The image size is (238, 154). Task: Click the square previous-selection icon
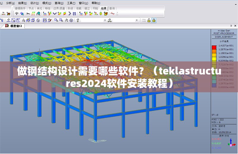[x=45, y=20]
